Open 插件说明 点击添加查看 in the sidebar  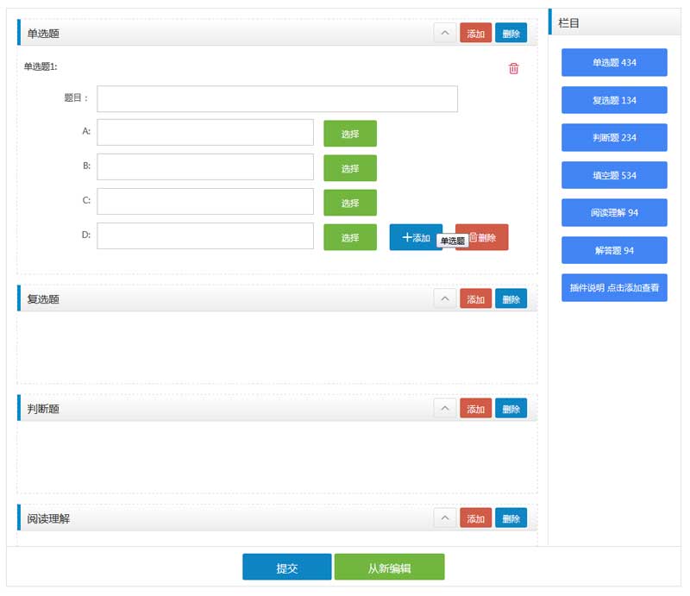(614, 287)
